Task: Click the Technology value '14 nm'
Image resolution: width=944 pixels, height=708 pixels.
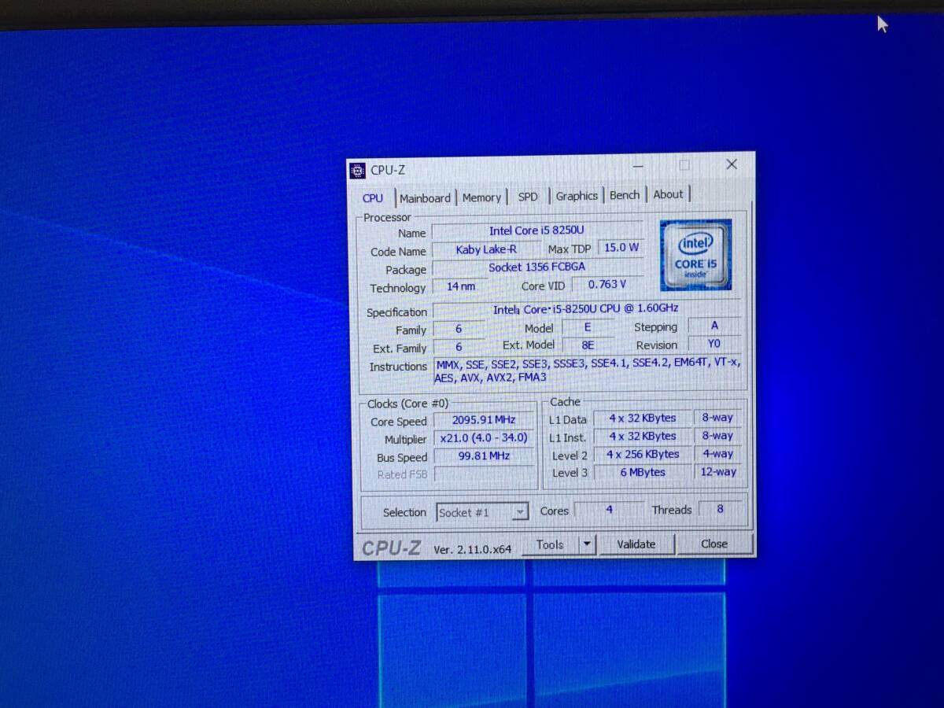Action: [461, 286]
